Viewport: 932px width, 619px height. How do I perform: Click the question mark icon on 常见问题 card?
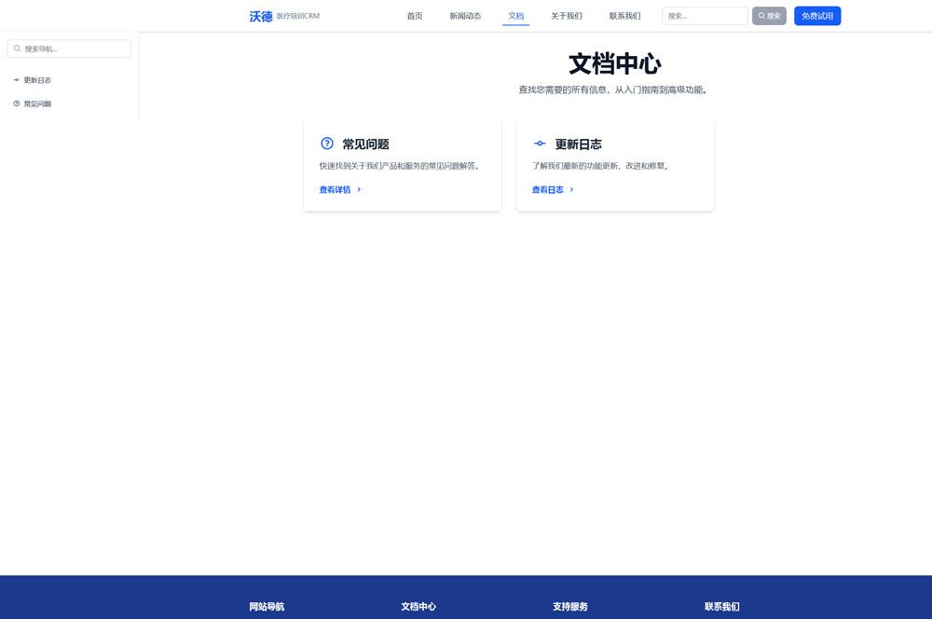click(327, 144)
